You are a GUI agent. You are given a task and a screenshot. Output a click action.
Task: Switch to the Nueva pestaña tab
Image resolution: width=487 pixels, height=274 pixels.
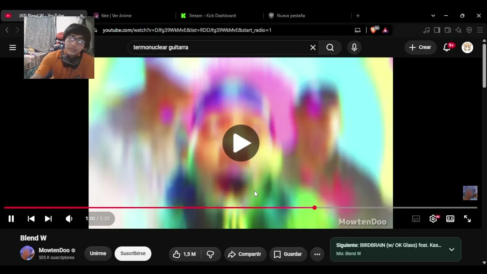(x=291, y=16)
